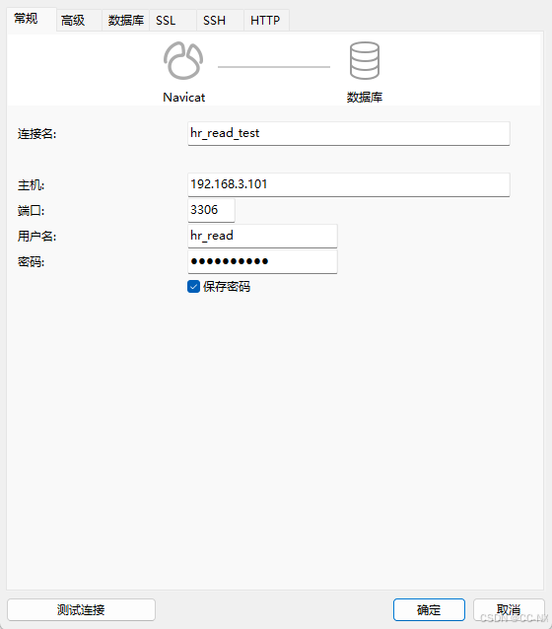Screen dimensions: 552x629
Task: Focus the 用户名 field with hr_read
Action: [262, 236]
